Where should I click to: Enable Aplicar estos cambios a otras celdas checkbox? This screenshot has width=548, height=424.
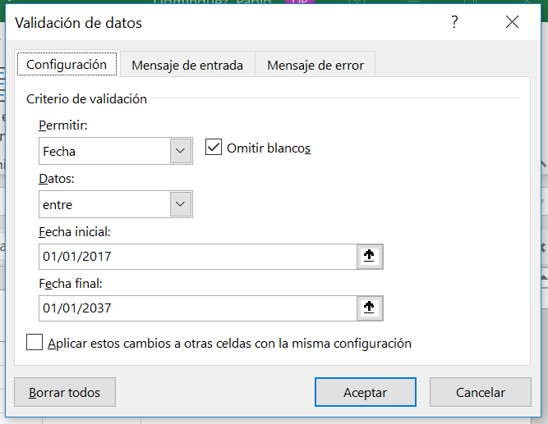(35, 342)
